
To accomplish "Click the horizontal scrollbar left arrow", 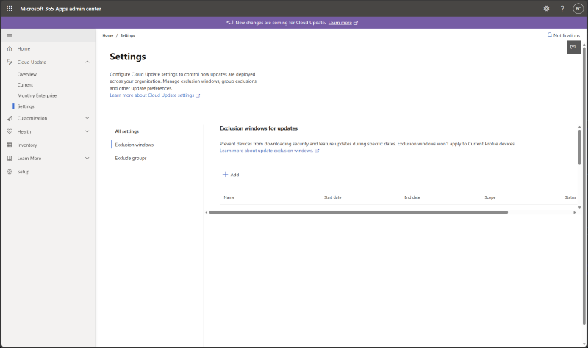I will pyautogui.click(x=207, y=212).
